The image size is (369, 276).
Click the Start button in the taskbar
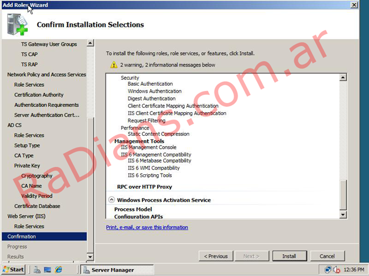(x=13, y=270)
